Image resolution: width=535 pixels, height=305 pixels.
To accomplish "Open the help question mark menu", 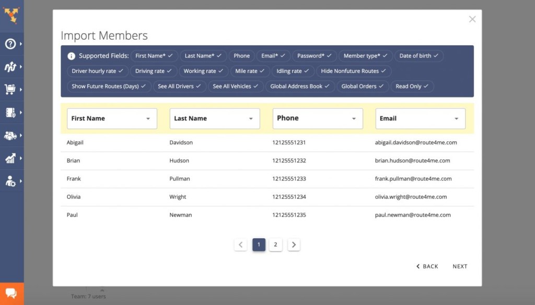I will [10, 44].
